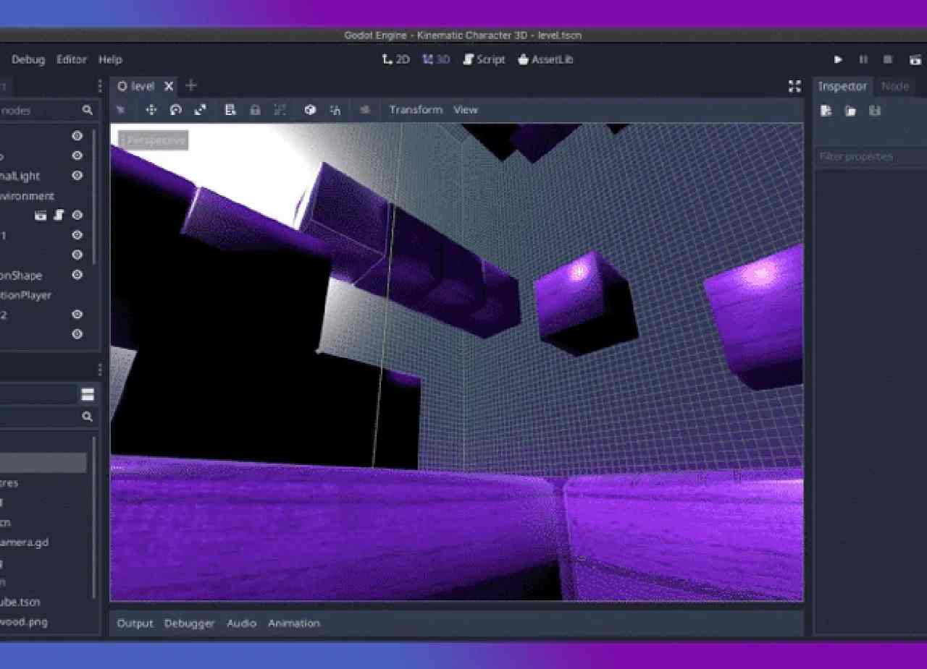This screenshot has height=669, width=927.
Task: Toggle visibility eye of the topmost tree node
Action: [x=77, y=136]
